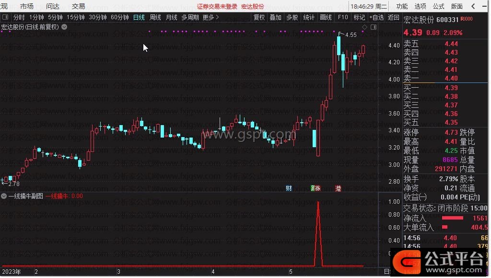Open the 画线 drawing tools
This screenshot has width=491, height=278.
click(326, 17)
